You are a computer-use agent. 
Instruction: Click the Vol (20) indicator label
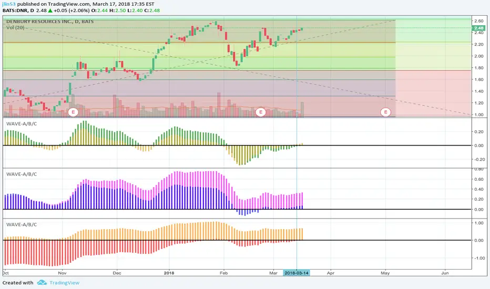[x=15, y=27]
